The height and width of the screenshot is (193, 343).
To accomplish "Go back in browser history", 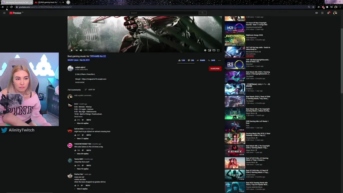I will click(3, 7).
